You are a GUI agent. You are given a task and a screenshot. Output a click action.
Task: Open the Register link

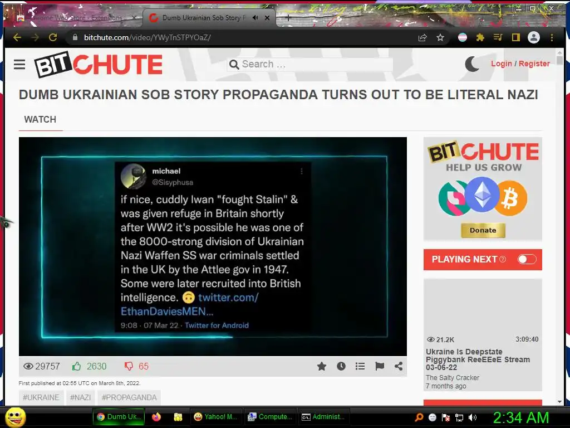pyautogui.click(x=534, y=64)
